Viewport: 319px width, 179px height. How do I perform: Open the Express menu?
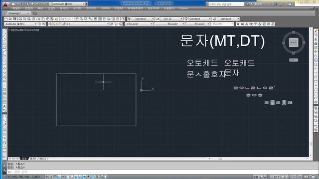coord(183,8)
